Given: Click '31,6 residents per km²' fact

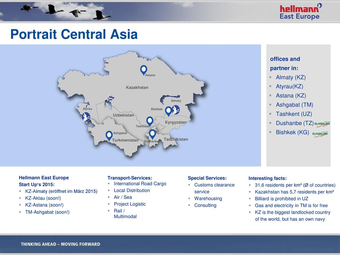Looking at the screenshot, I should (x=295, y=185).
